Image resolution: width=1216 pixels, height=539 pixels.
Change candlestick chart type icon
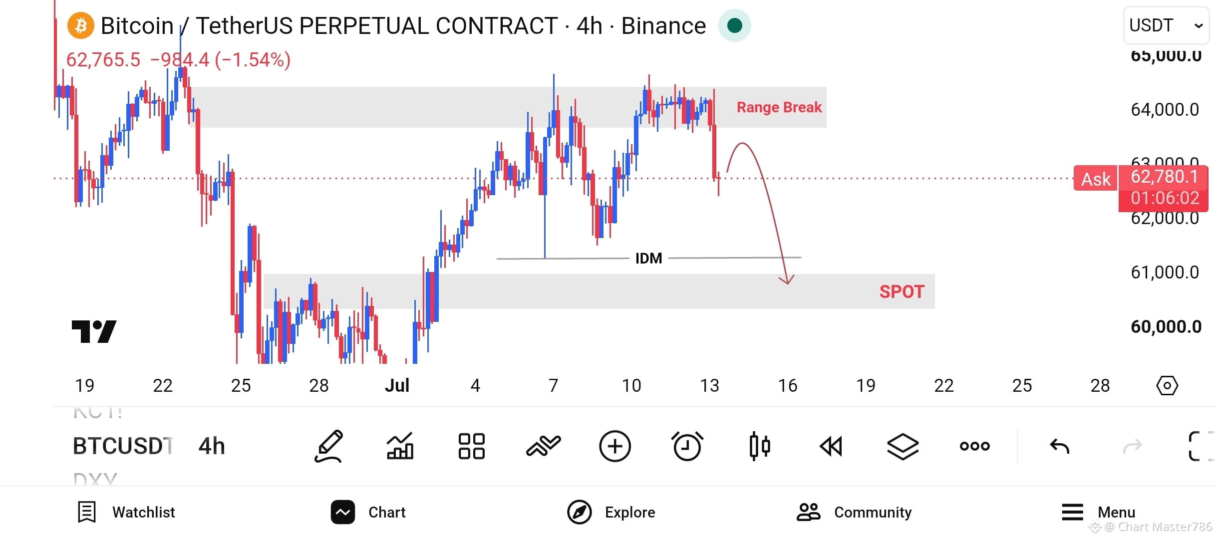pos(759,446)
